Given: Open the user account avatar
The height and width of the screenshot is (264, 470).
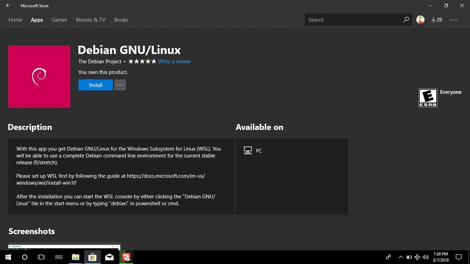Looking at the screenshot, I should [x=420, y=20].
